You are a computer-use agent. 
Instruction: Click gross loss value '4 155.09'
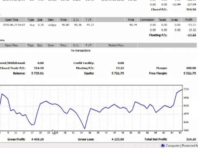[x=118, y=139]
